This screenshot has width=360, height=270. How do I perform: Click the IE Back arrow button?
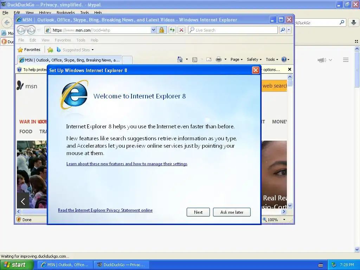[x=21, y=30]
